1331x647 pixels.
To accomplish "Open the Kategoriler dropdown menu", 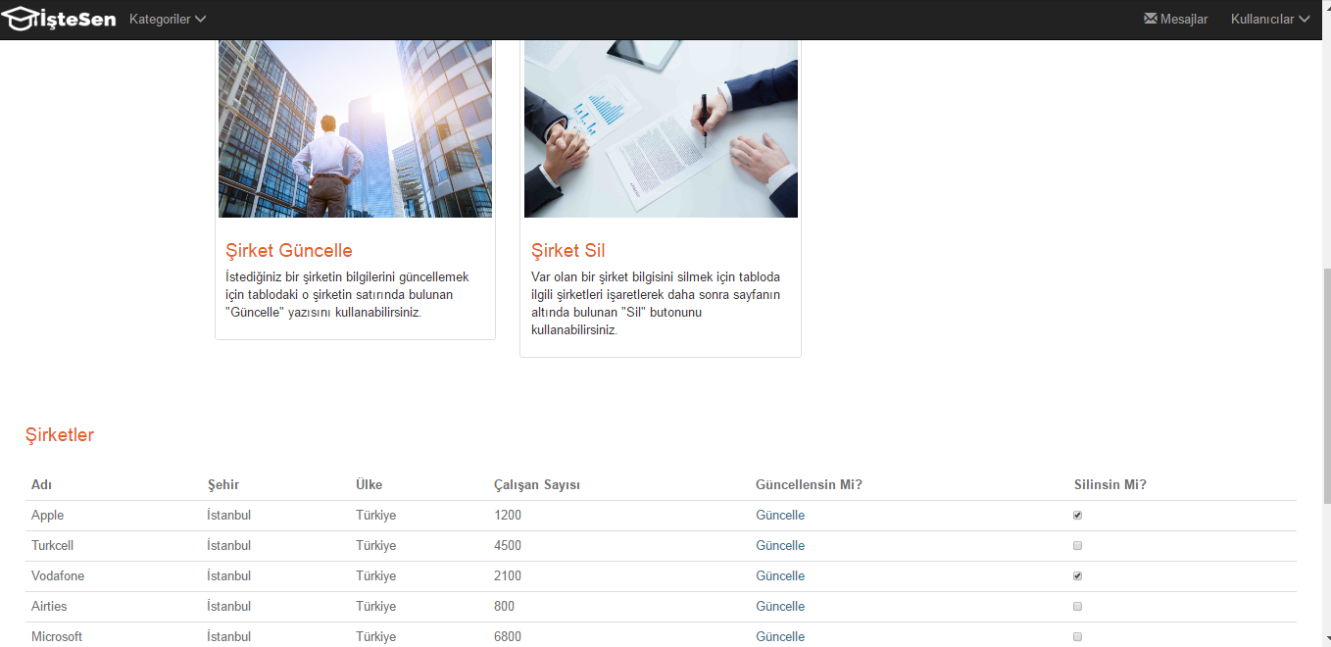I will [x=168, y=19].
